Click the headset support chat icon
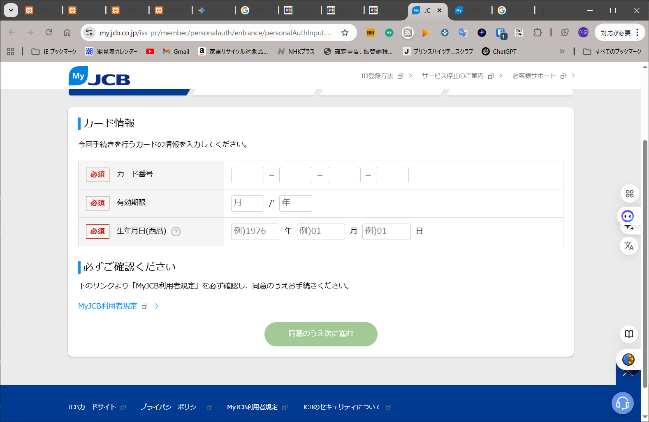649x422 pixels. point(622,403)
